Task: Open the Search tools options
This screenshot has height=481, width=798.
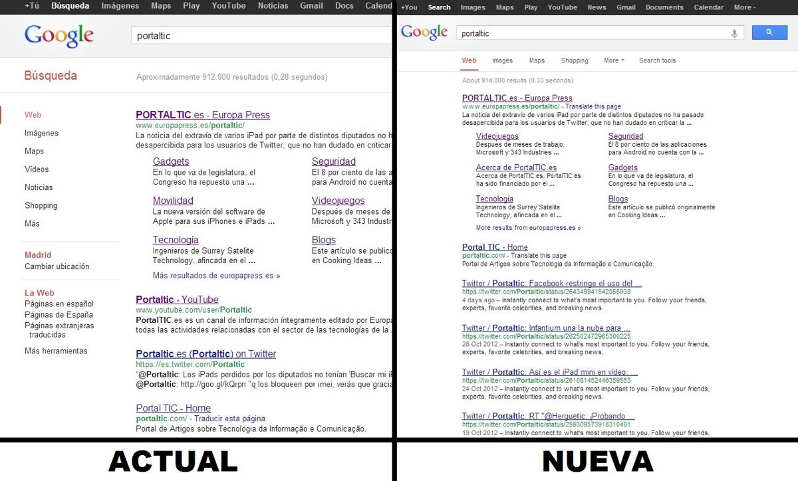Action: point(657,60)
